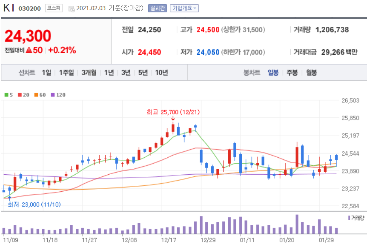Switch to the 주봉 weekly candle chart
The image size is (367, 244).
292,73
